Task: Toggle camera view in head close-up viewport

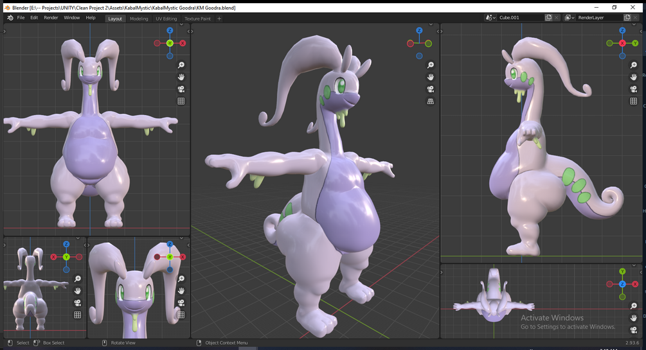Action: (181, 302)
